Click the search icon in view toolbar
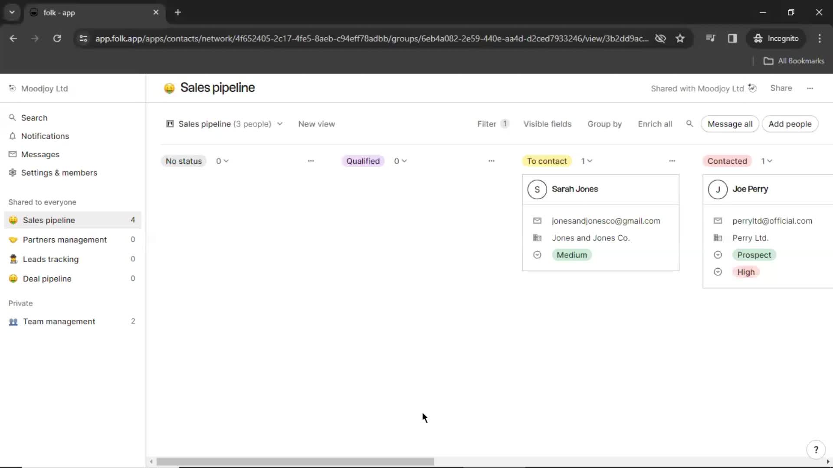The image size is (833, 468). click(x=689, y=124)
